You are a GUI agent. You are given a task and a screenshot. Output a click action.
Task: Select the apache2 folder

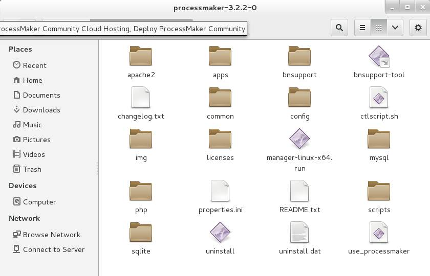coord(141,56)
